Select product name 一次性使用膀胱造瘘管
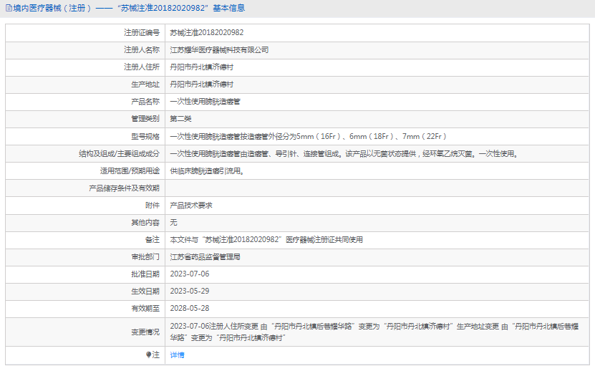This screenshot has width=595, height=366. (205, 102)
